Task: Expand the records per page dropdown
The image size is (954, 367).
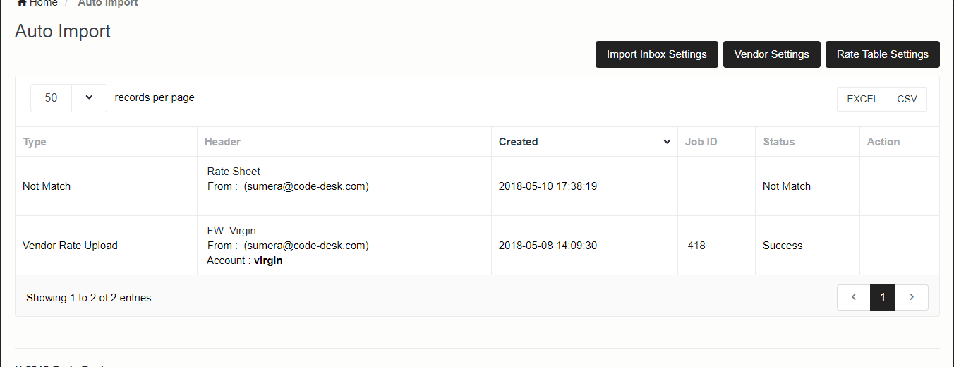Action: (x=89, y=98)
